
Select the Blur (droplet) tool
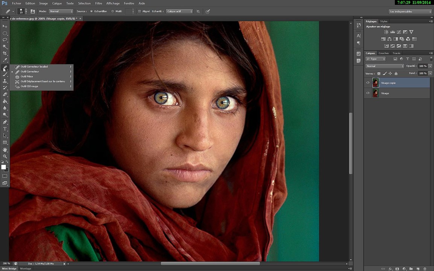tap(5, 108)
